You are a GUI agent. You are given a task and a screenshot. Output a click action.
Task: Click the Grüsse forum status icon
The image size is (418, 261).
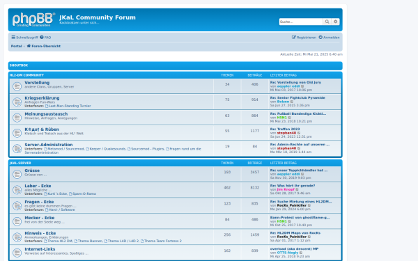[x=17, y=174]
